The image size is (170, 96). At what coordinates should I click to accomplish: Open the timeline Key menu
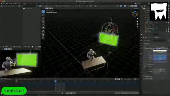coord(34,79)
